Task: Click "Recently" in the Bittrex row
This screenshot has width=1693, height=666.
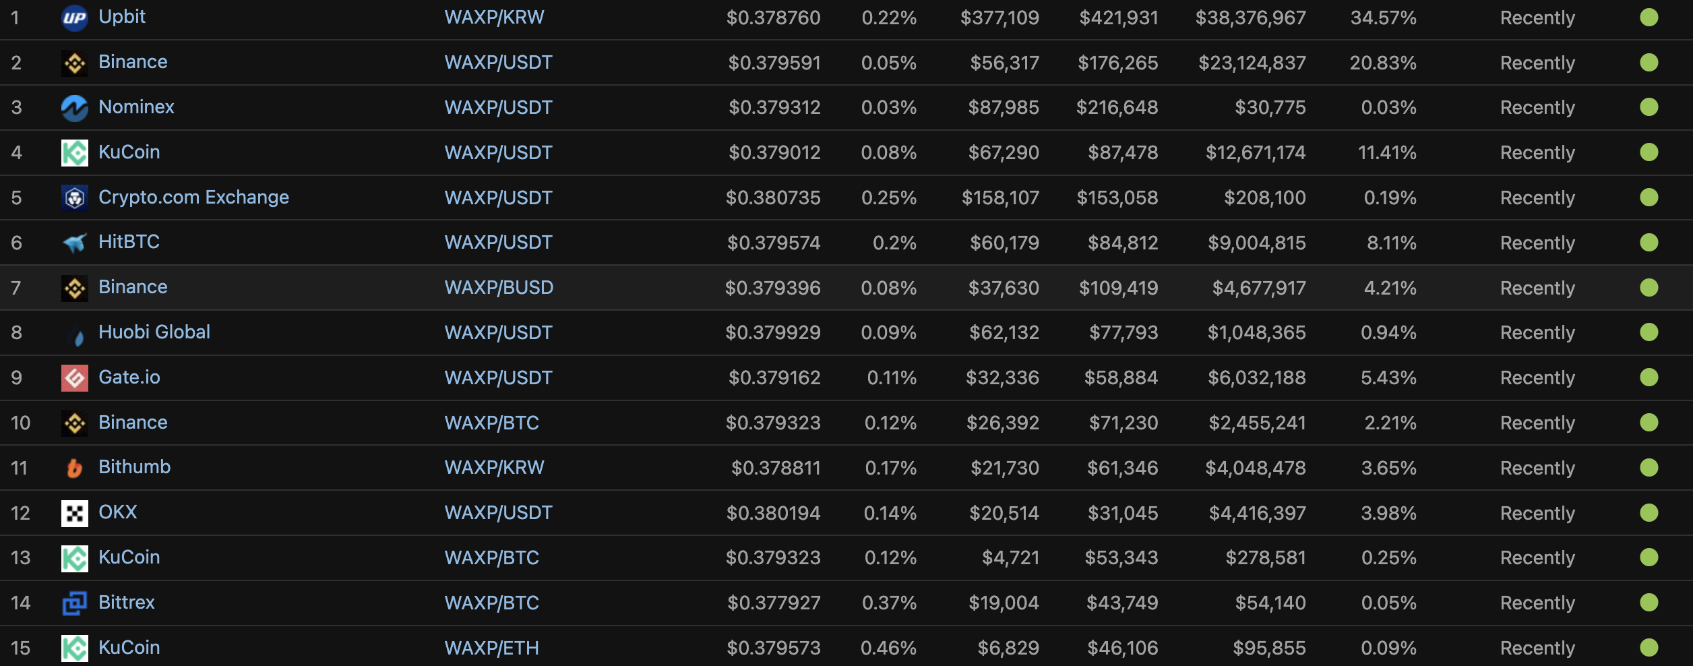Action: coord(1537,603)
